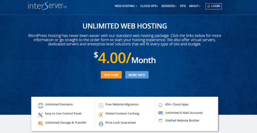
Task: Click the Unlimited Storage & Transfer server icon
Action: (x=40, y=123)
